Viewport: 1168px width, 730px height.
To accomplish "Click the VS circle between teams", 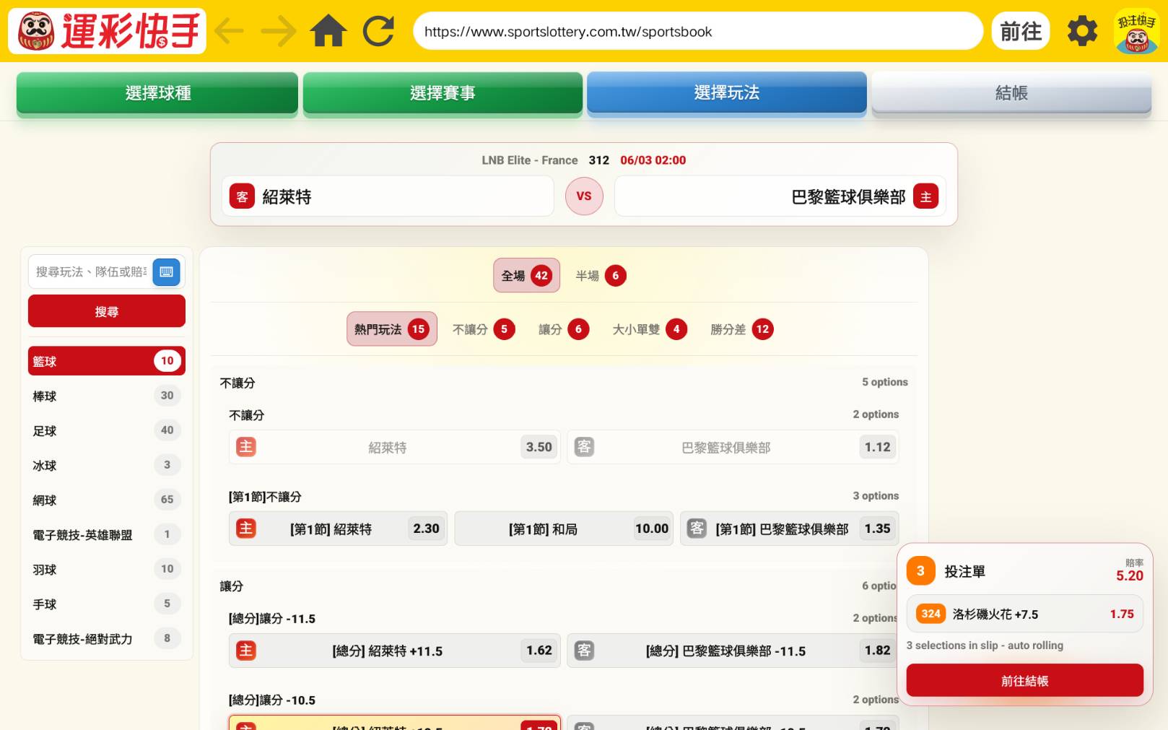I will click(x=584, y=196).
